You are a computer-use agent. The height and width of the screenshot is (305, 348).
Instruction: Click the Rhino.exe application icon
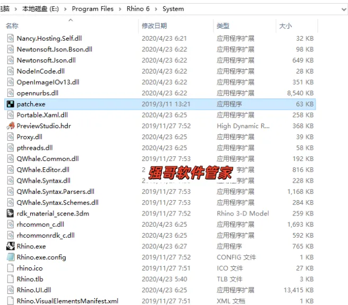coord(11,246)
